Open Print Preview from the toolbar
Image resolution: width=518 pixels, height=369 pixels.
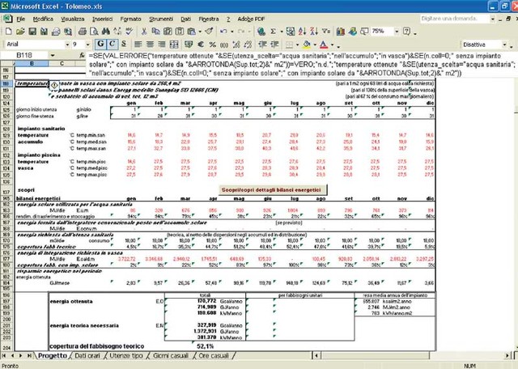tap(94, 32)
